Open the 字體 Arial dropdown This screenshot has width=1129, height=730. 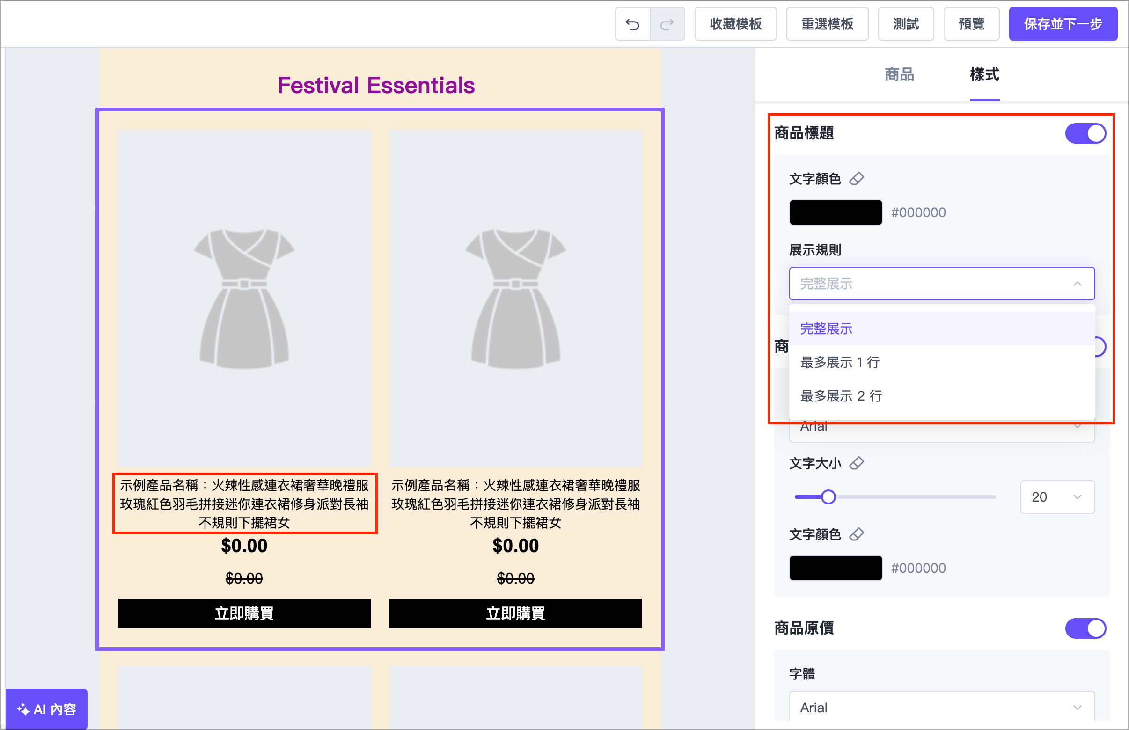tap(942, 706)
